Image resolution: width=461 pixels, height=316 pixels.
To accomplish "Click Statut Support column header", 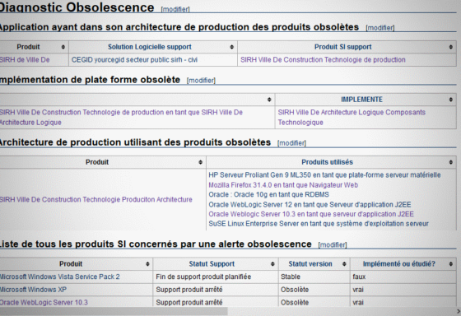I will pyautogui.click(x=212, y=264).
